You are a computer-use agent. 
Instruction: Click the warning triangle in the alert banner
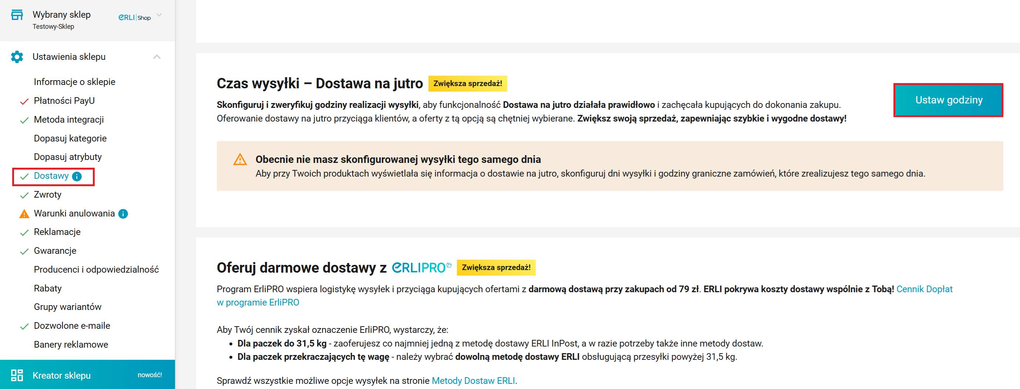click(x=240, y=160)
